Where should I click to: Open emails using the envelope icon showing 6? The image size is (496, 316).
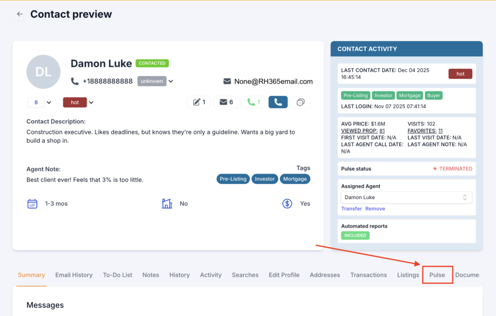tap(226, 102)
